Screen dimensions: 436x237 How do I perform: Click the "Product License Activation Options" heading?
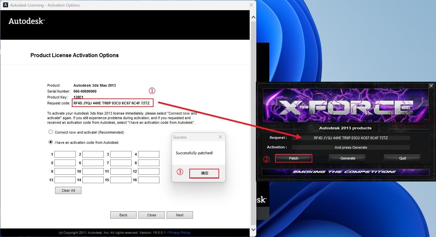pos(74,55)
